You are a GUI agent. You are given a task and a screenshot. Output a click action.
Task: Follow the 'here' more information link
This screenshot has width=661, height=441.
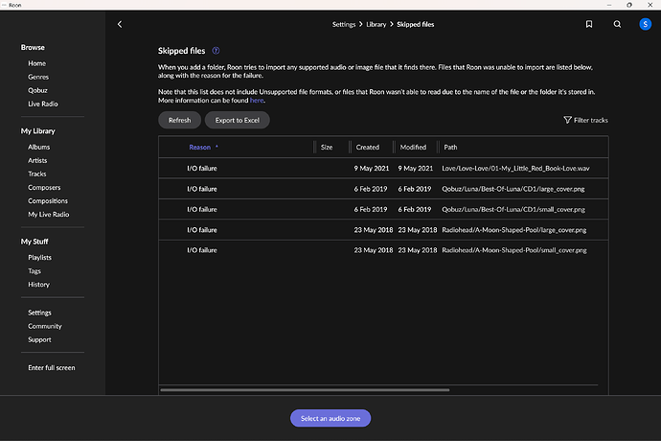coord(257,100)
